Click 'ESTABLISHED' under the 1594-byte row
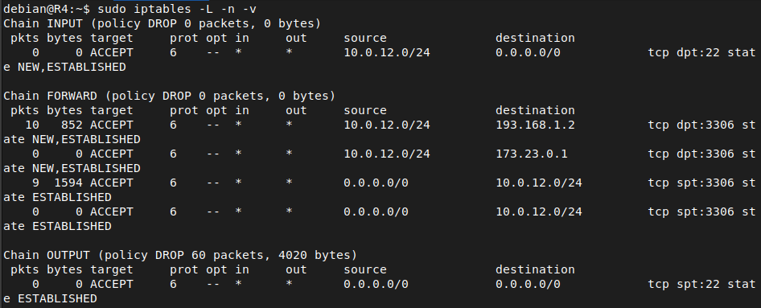 tap(72, 197)
